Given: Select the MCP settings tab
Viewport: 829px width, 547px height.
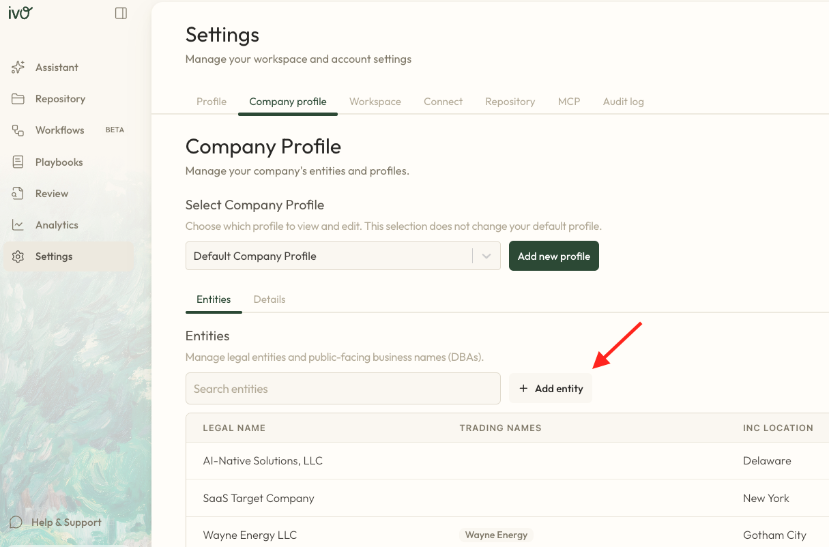Looking at the screenshot, I should click(569, 102).
